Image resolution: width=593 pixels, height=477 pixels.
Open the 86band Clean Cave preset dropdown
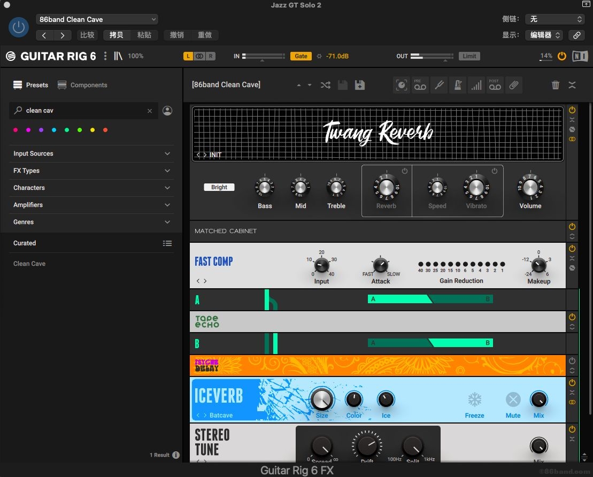(97, 19)
